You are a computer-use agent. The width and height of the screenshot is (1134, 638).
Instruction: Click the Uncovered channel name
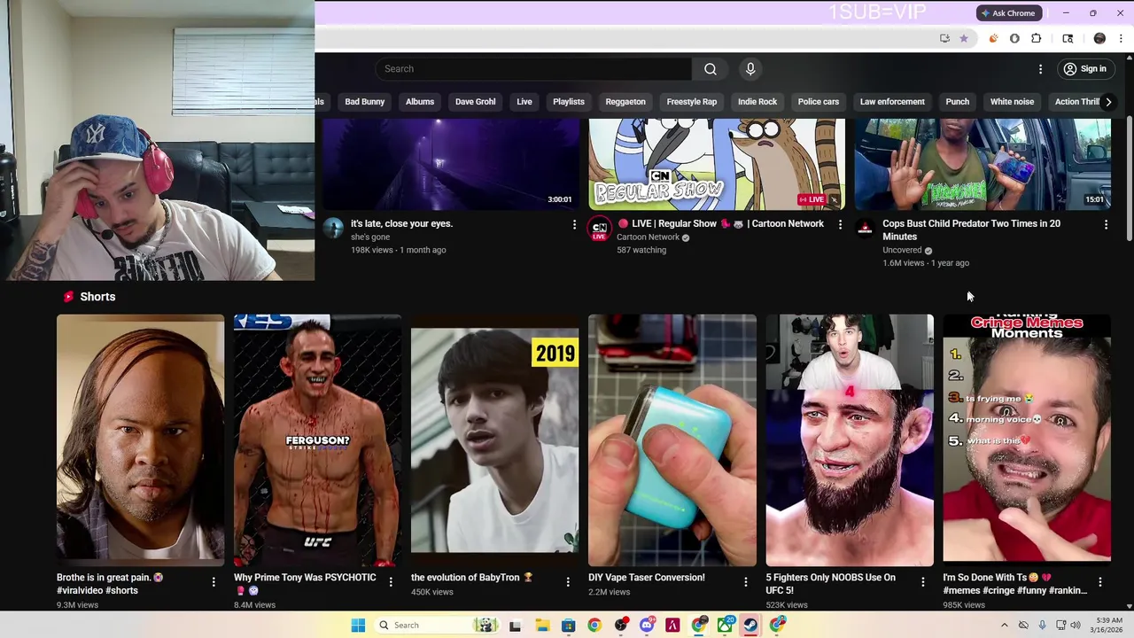tap(902, 251)
